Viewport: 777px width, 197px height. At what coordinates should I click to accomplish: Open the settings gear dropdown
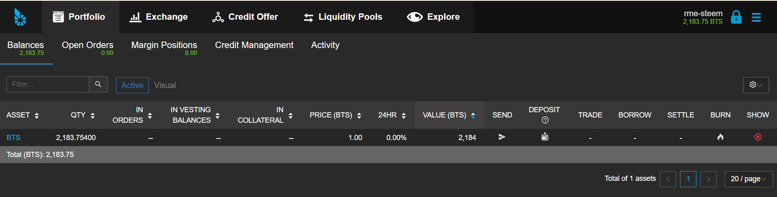point(756,85)
